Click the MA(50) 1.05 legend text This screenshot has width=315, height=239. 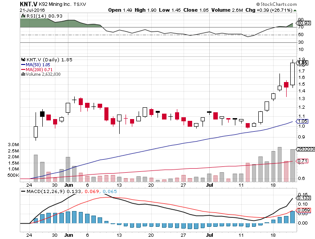point(38,65)
